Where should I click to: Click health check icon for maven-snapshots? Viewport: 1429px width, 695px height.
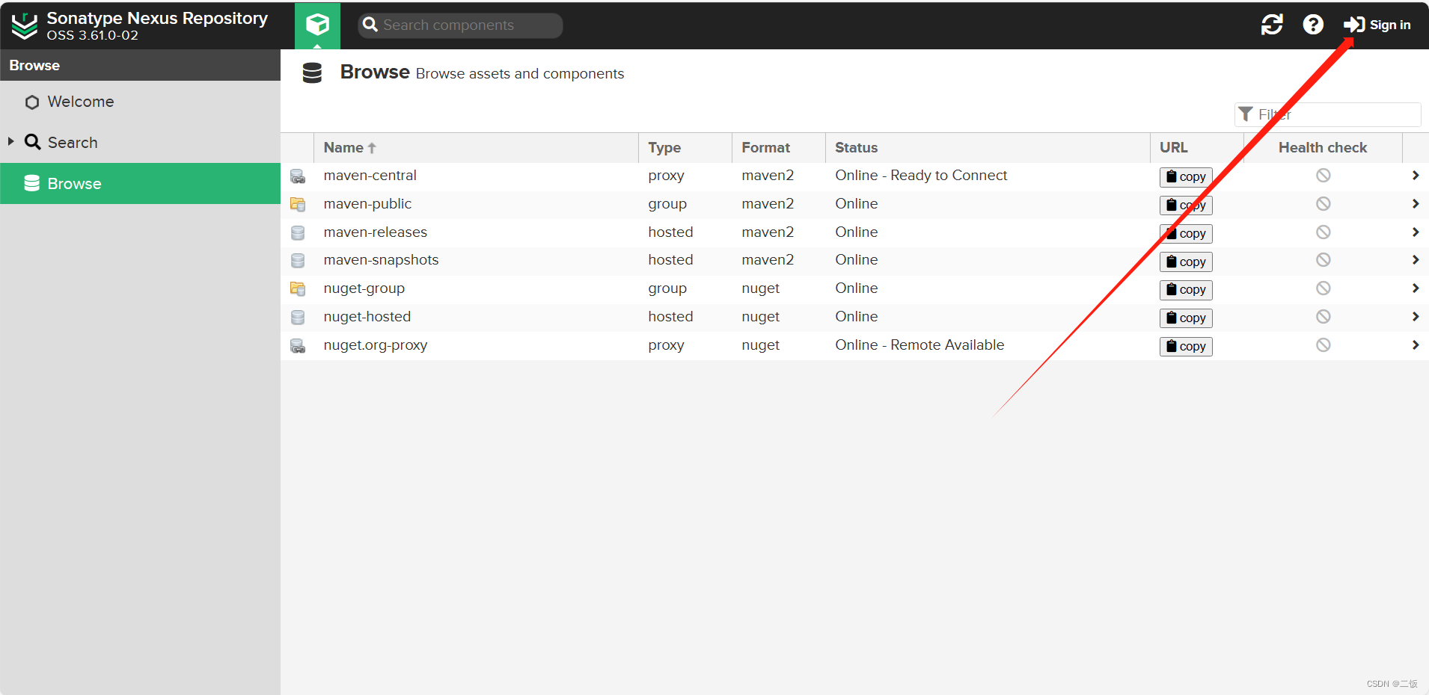[1324, 259]
